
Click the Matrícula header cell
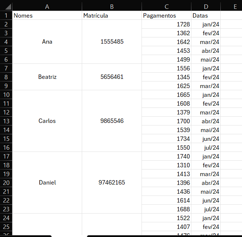tap(112, 15)
